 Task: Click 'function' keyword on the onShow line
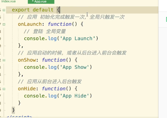(x=54, y=60)
